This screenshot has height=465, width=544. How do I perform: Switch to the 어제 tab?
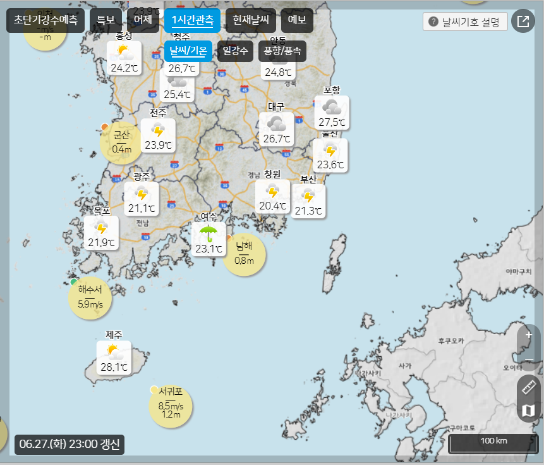143,20
